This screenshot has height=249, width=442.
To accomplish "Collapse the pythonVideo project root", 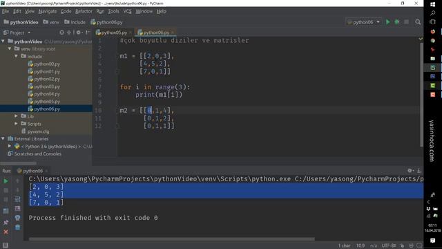I will coord(3,41).
